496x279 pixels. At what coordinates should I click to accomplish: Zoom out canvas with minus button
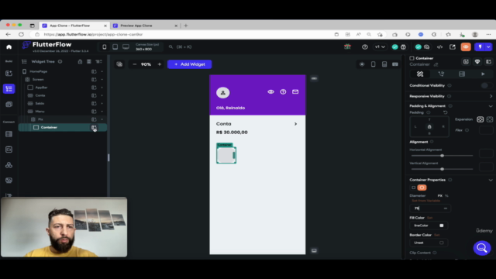[x=134, y=64]
